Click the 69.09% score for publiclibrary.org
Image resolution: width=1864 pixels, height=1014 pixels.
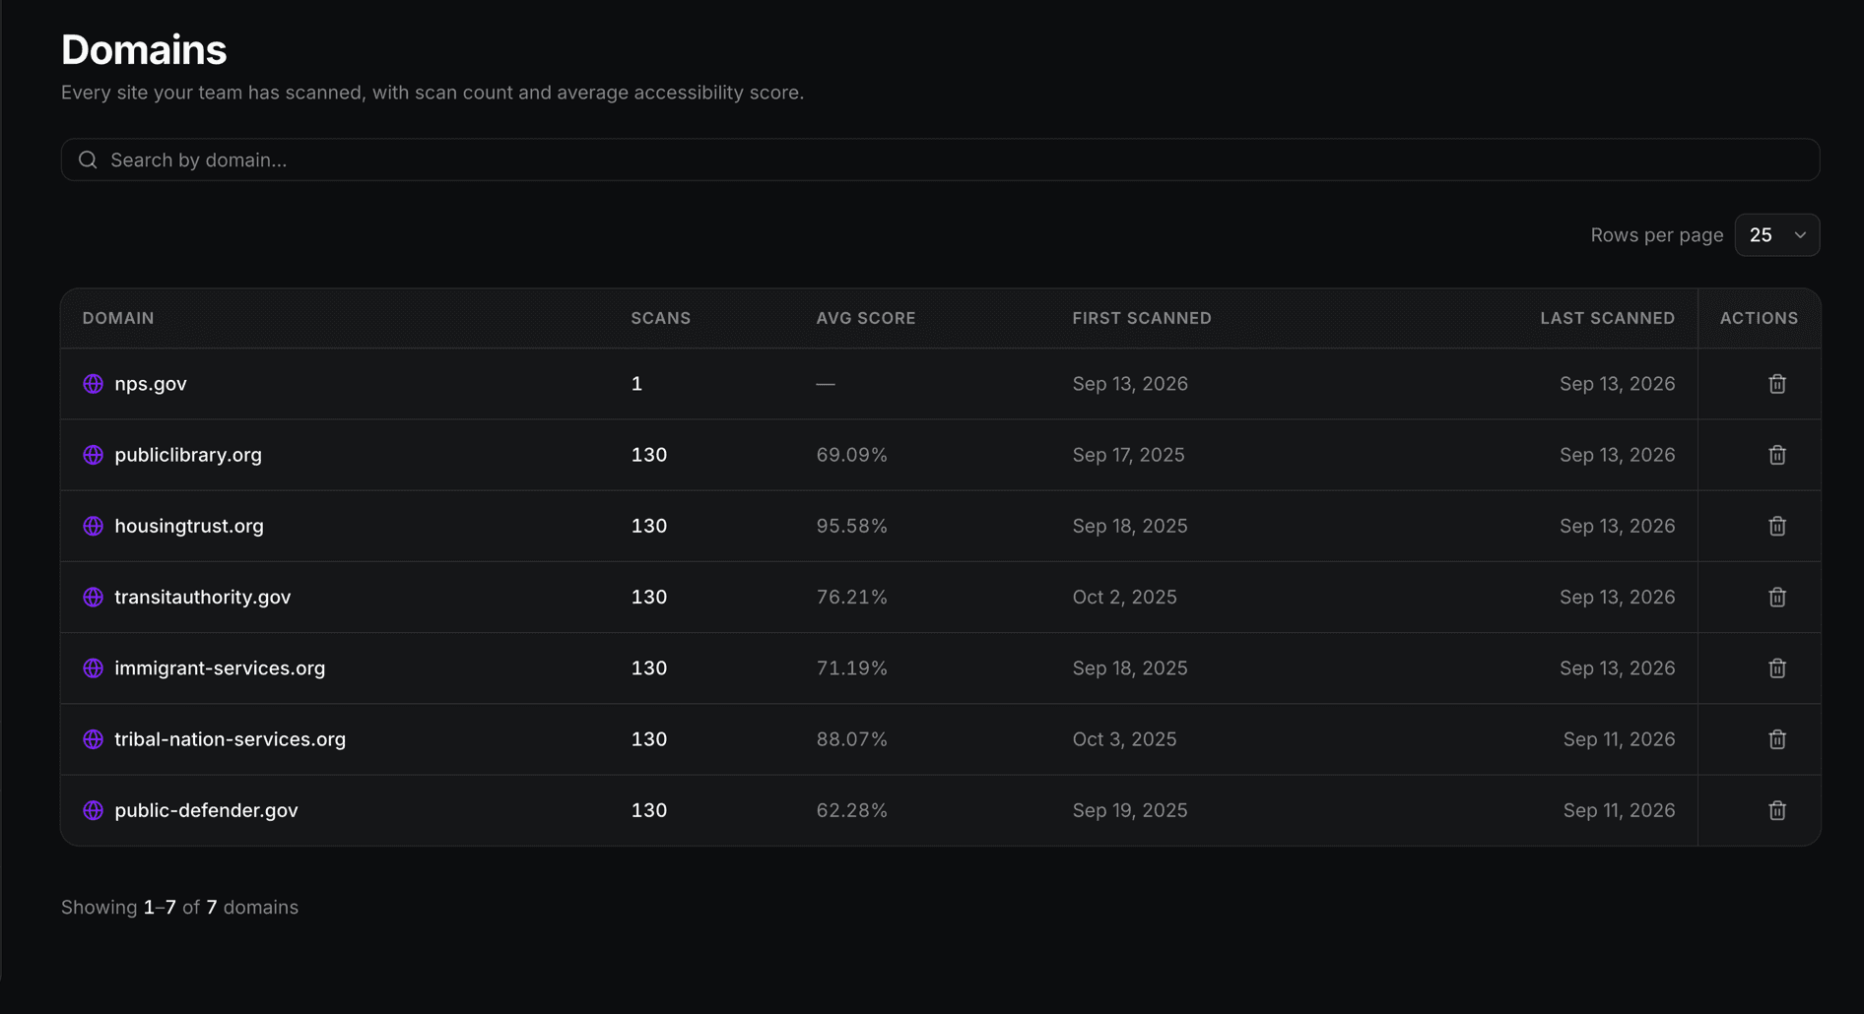(852, 455)
